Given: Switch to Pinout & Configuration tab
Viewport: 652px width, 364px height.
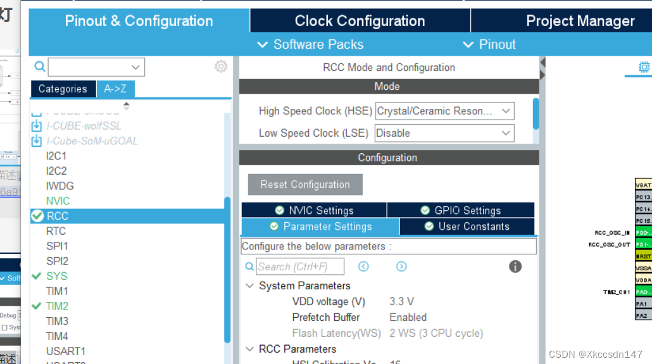Looking at the screenshot, I should [x=139, y=21].
